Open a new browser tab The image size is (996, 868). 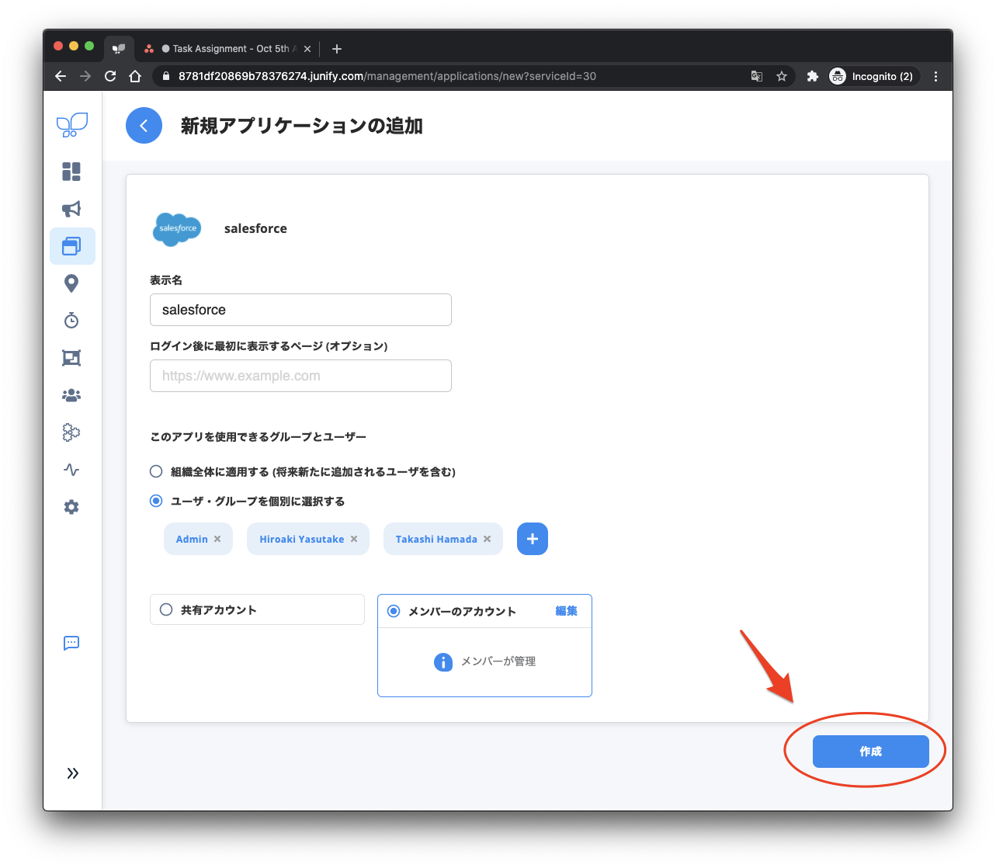pyautogui.click(x=337, y=49)
